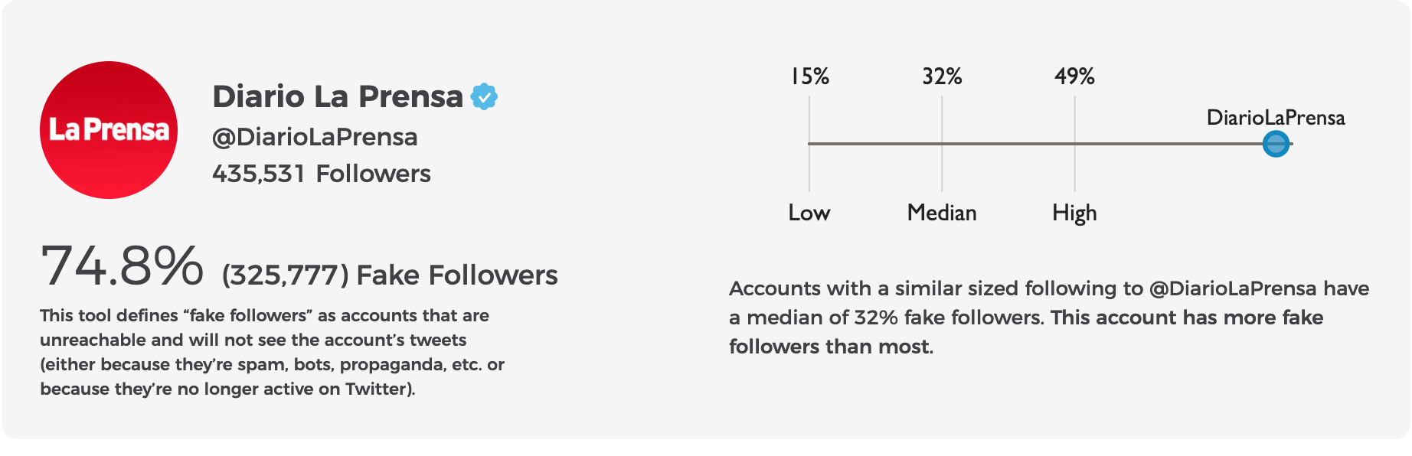Click the La Prensa red profile logo
The width and height of the screenshot is (1412, 456).
click(109, 130)
